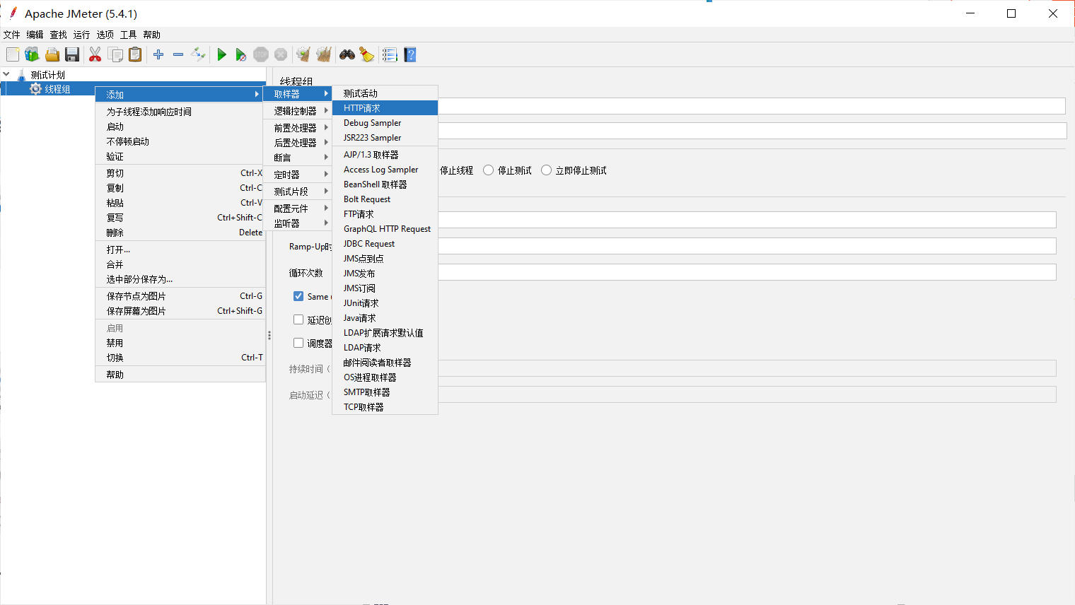This screenshot has width=1075, height=605.
Task: Open the 文件 menu
Action: coord(11,35)
